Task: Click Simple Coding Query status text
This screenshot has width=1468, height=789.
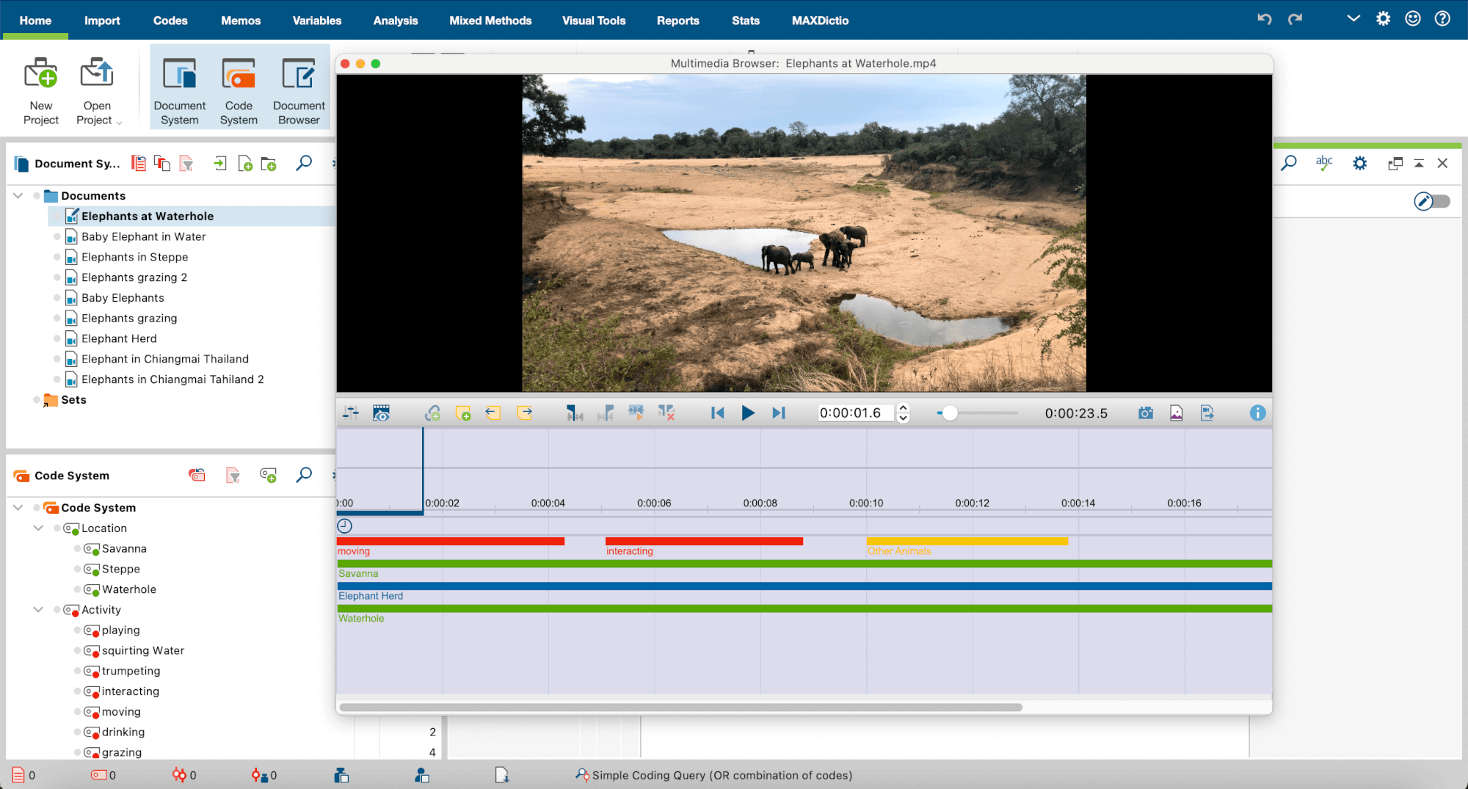Action: tap(722, 775)
